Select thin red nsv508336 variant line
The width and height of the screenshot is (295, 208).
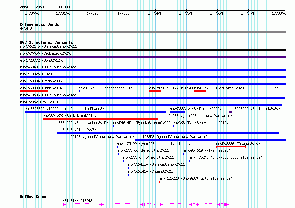(x=231, y=147)
